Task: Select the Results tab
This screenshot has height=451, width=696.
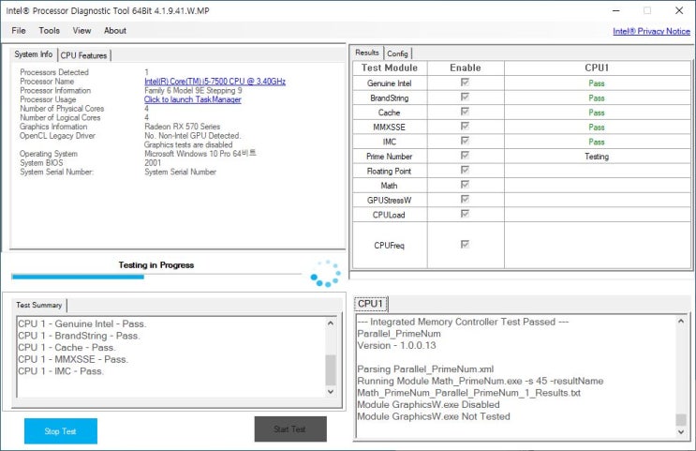Action: tap(367, 53)
